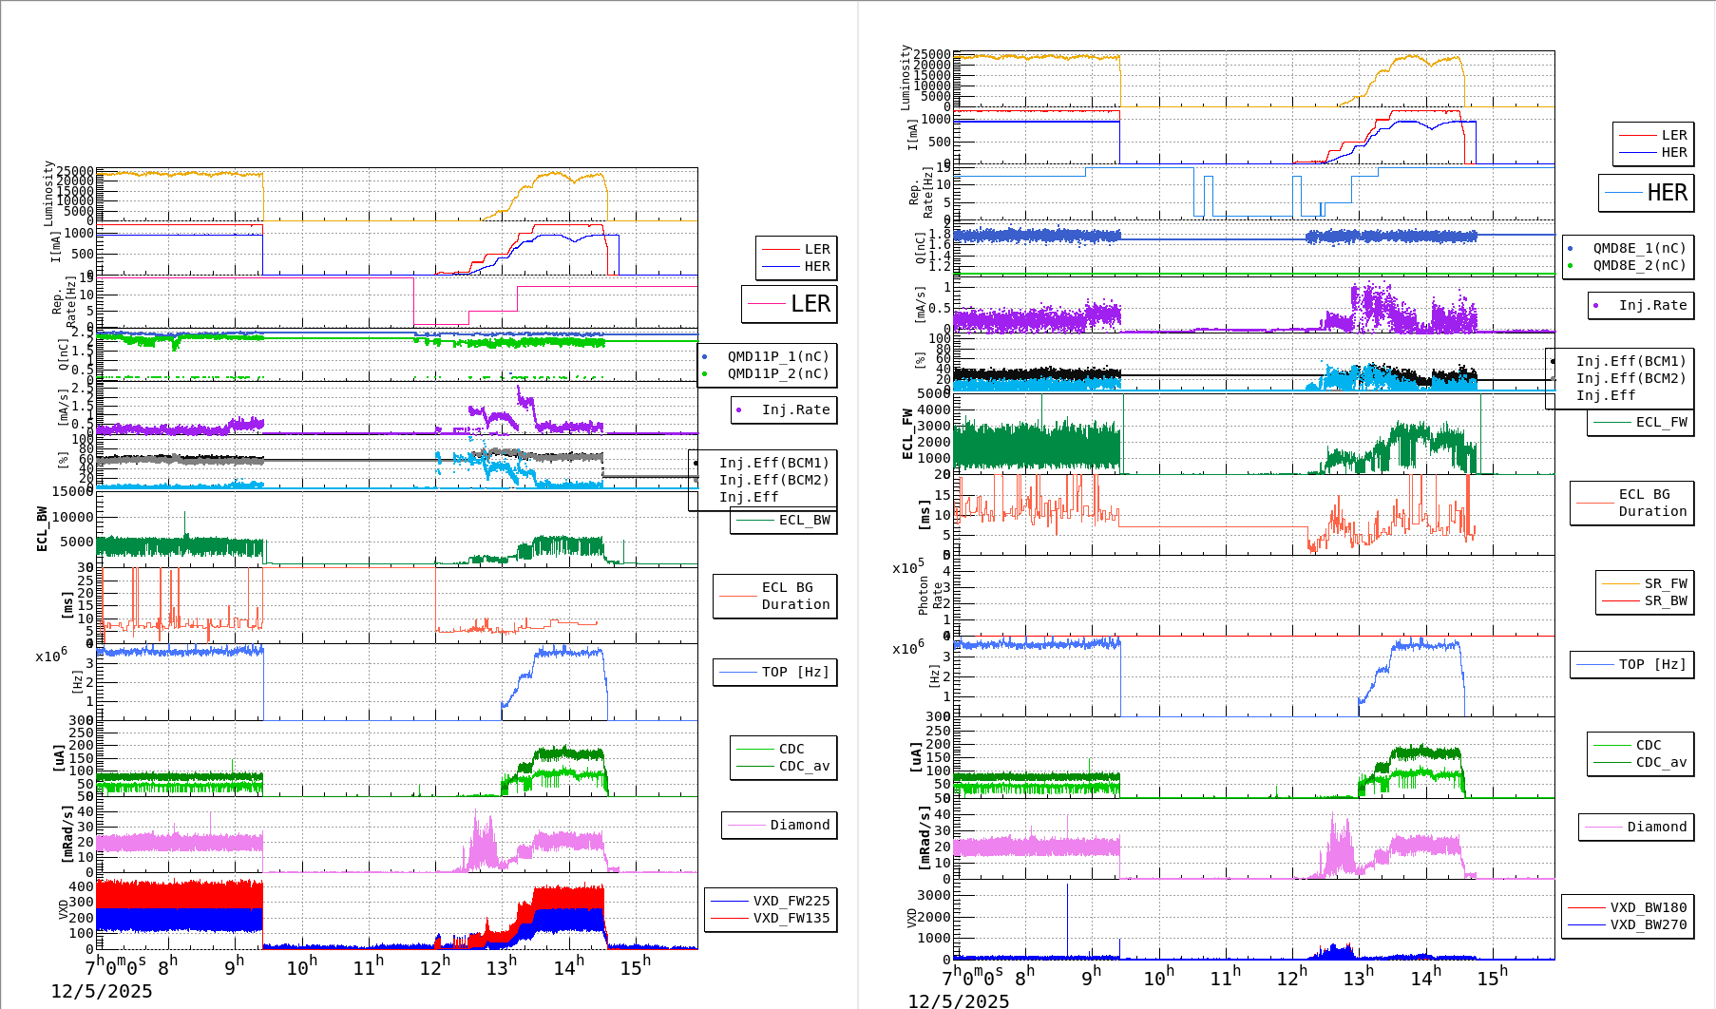Click the left panel's 12/5/2025 date label
1716x1009 pixels.
coord(102,991)
